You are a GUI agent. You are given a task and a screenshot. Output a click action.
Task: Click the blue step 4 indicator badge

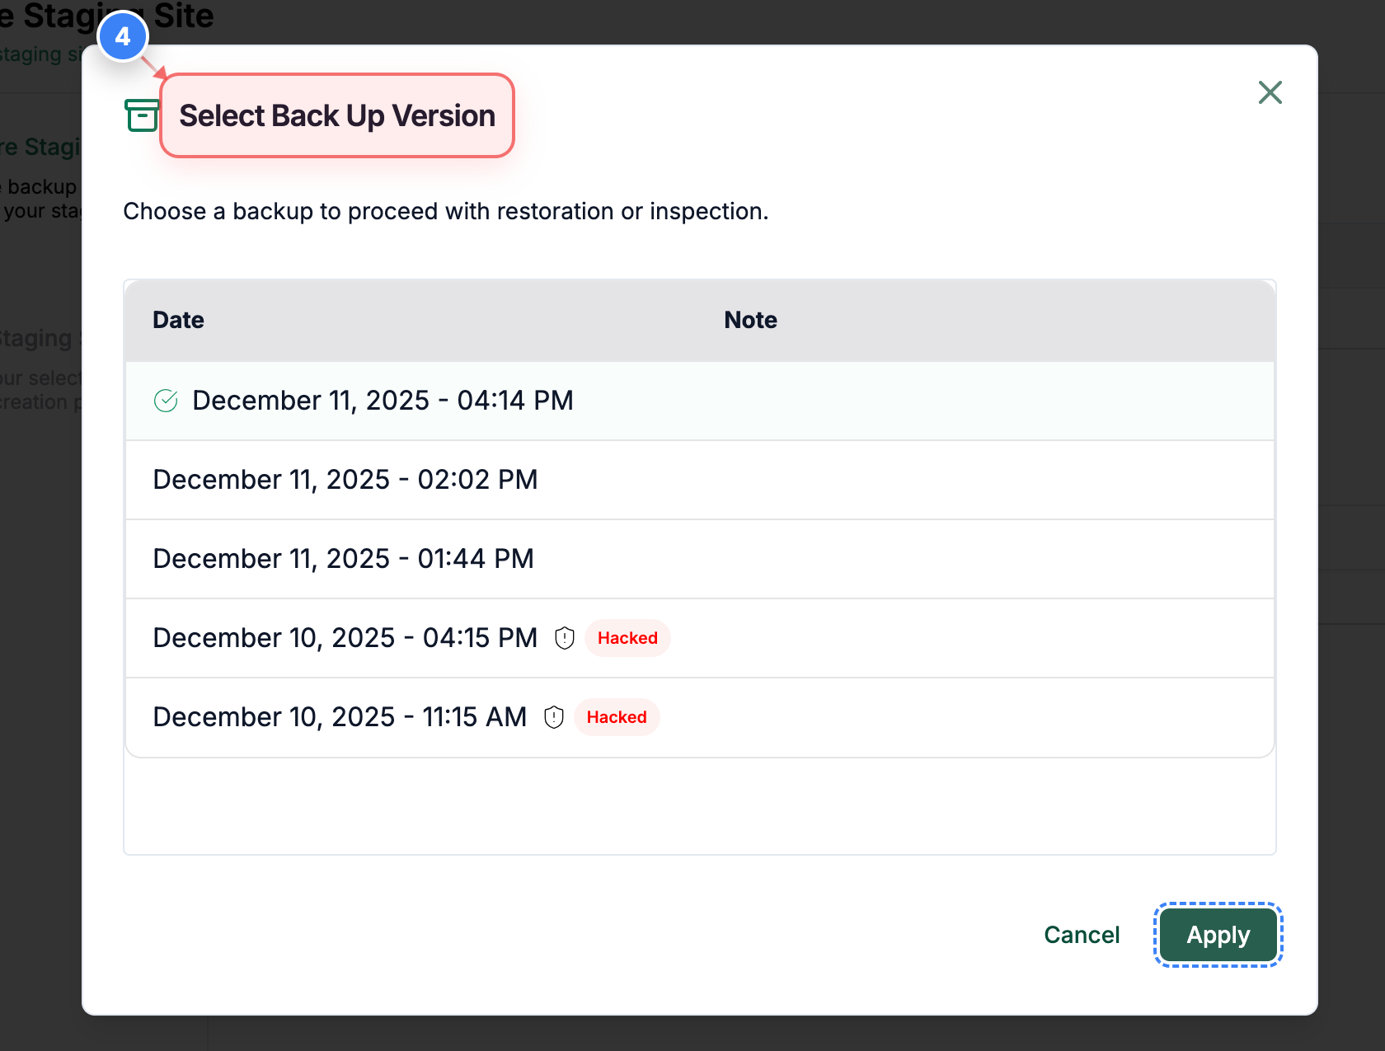123,35
